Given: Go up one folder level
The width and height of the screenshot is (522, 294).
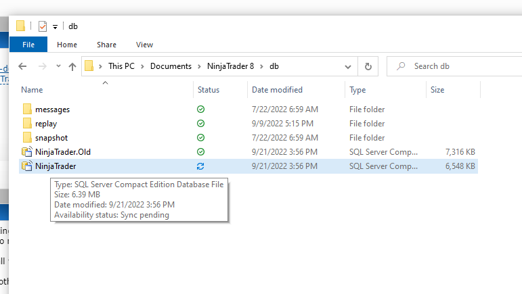Looking at the screenshot, I should pos(72,66).
